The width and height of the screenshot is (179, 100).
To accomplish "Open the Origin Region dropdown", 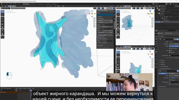I will coord(107,25).
